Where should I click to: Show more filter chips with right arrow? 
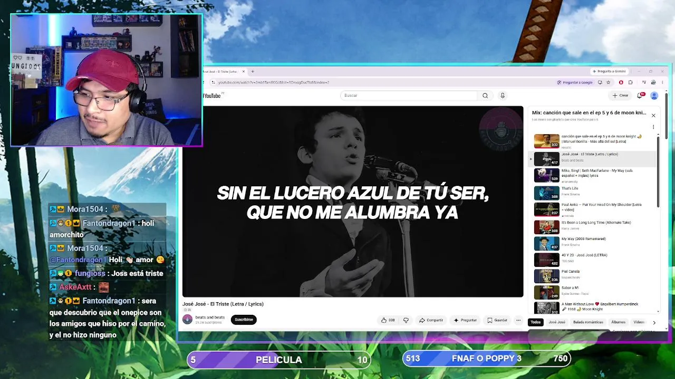(654, 322)
